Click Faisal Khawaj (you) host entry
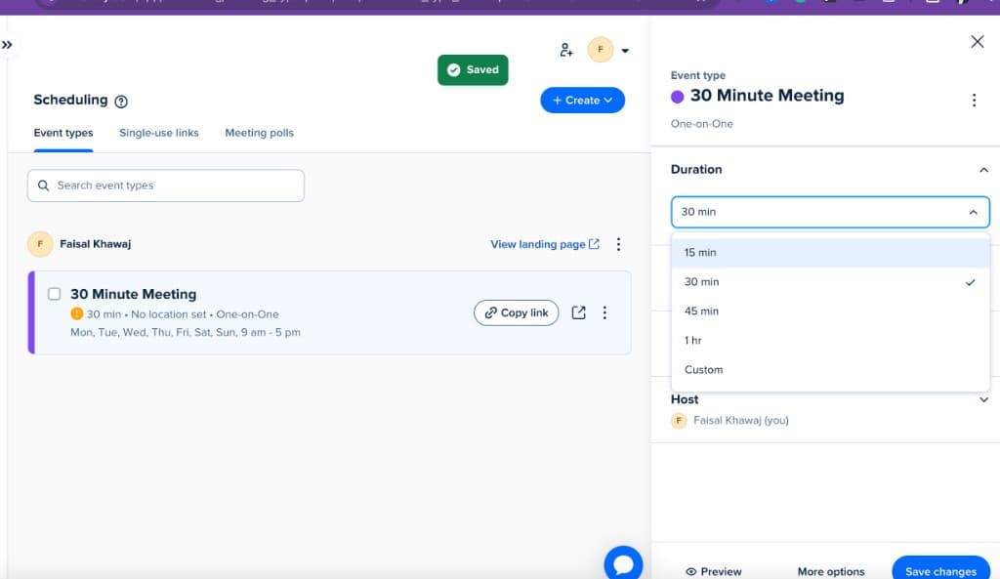This screenshot has width=1000, height=579. pos(729,421)
